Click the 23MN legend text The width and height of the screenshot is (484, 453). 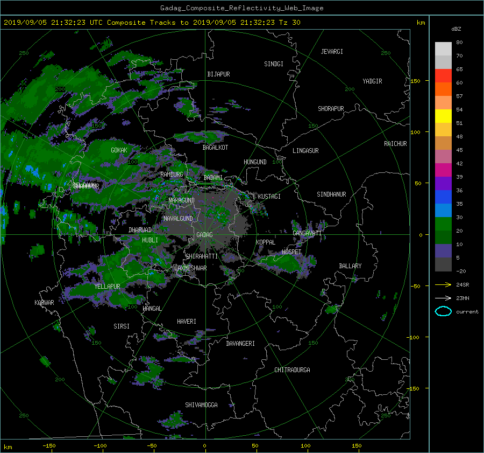pyautogui.click(x=462, y=298)
